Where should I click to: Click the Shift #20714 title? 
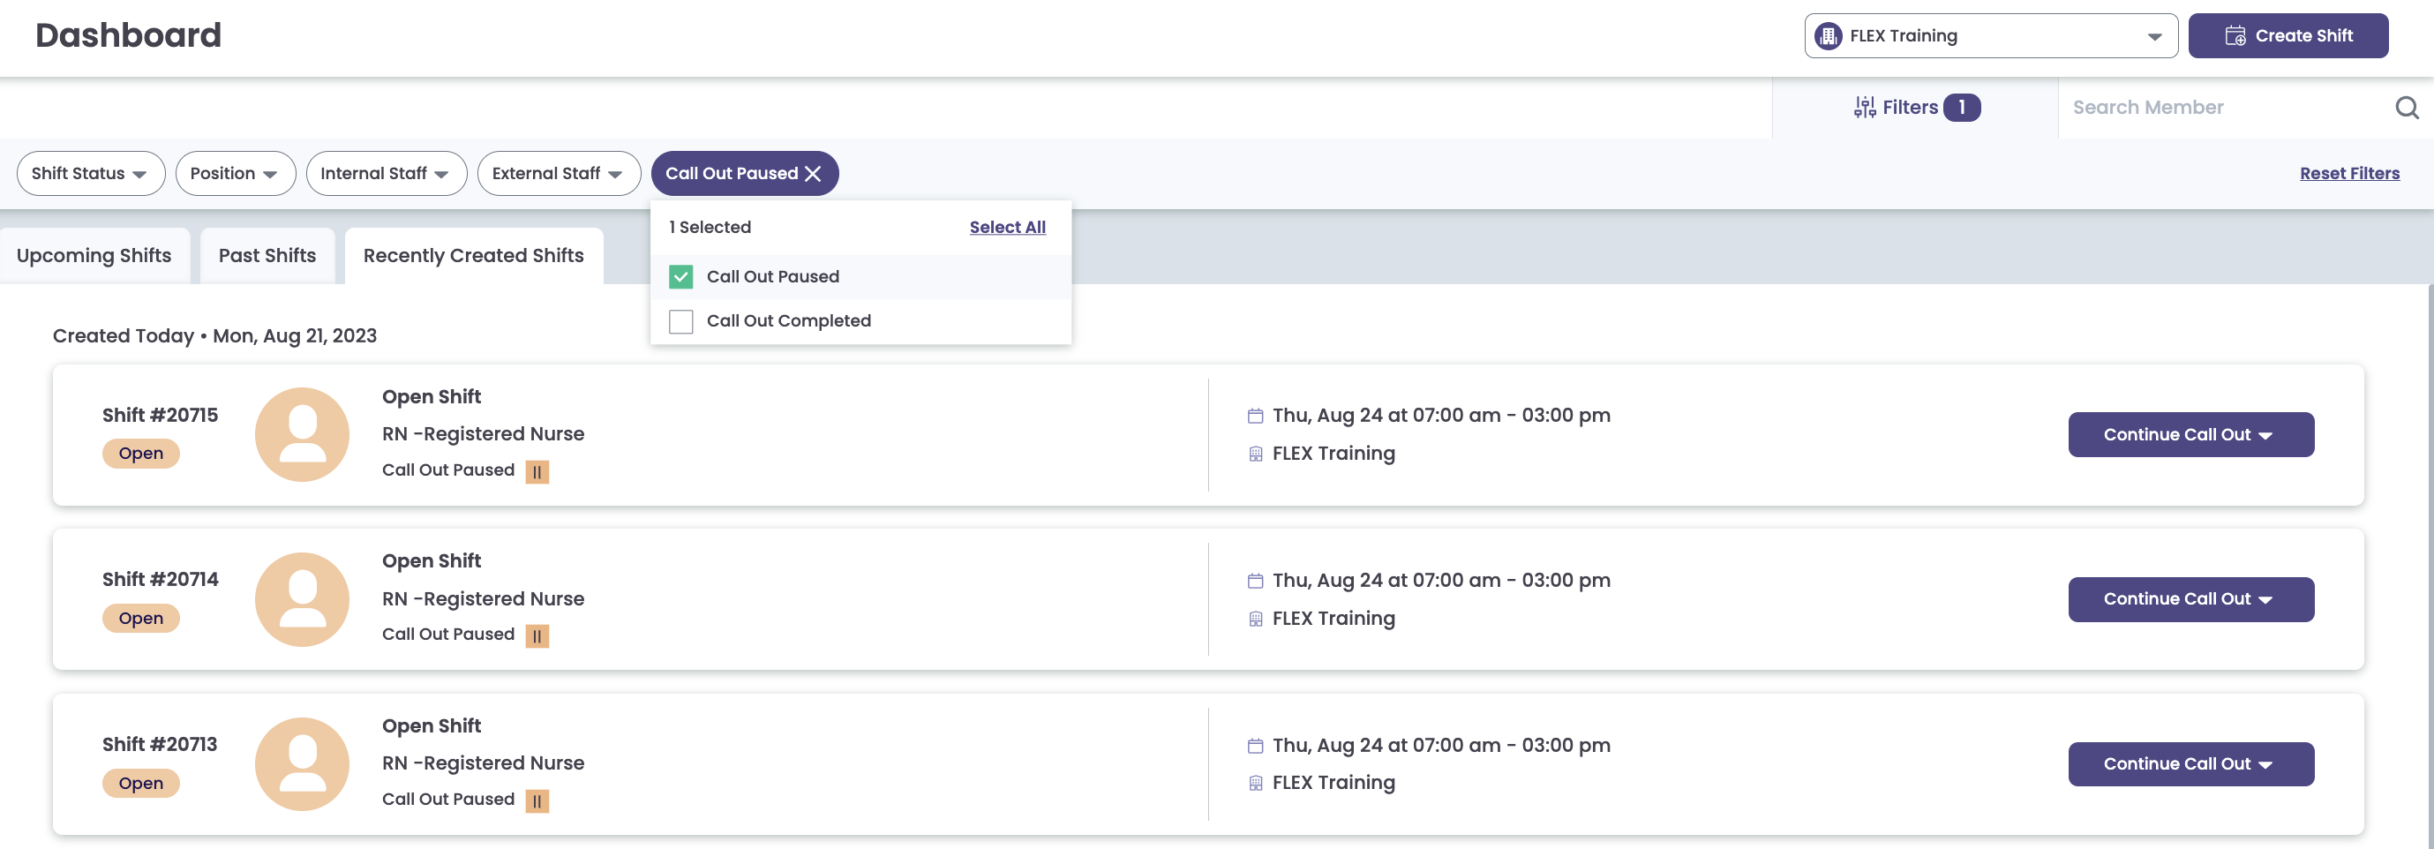point(160,580)
